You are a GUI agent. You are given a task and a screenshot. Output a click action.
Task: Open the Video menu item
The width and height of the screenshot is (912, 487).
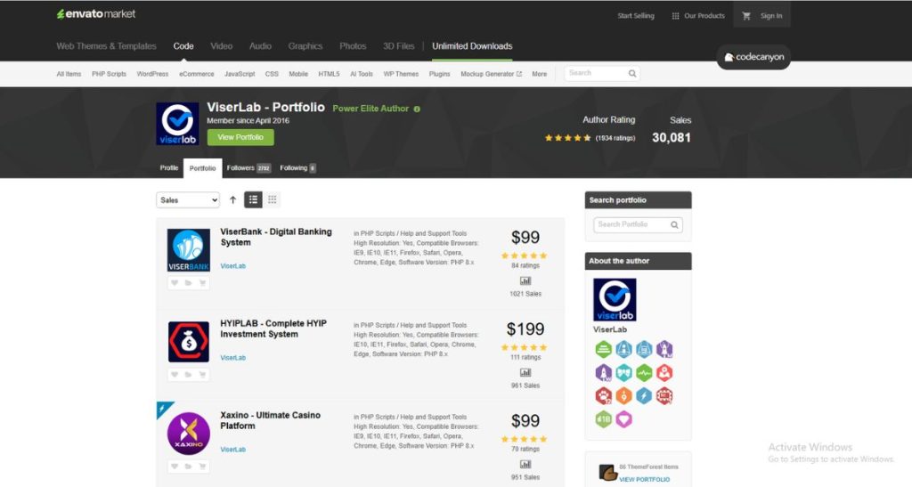coord(221,46)
